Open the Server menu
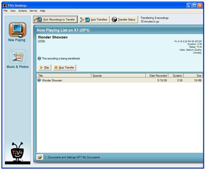 coord(33,11)
